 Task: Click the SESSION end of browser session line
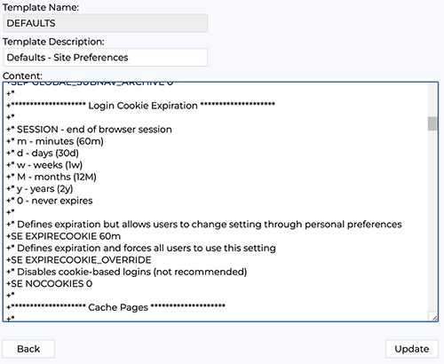(89, 130)
